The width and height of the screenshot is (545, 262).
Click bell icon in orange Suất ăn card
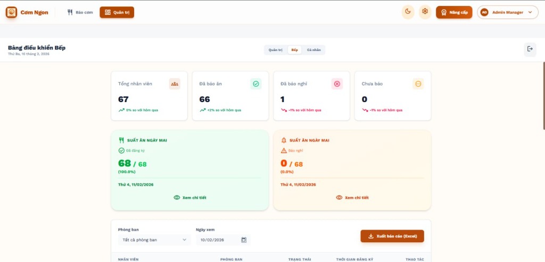coord(284,140)
